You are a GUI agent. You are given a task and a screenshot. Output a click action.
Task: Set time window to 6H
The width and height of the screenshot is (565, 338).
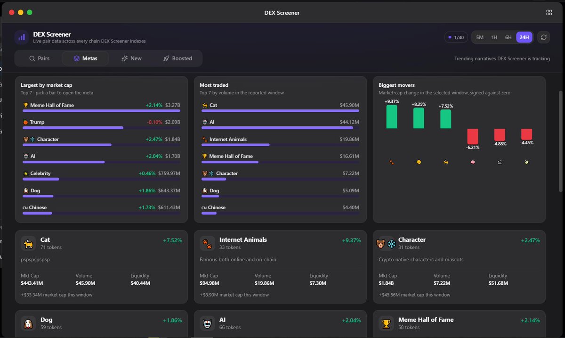tap(508, 37)
